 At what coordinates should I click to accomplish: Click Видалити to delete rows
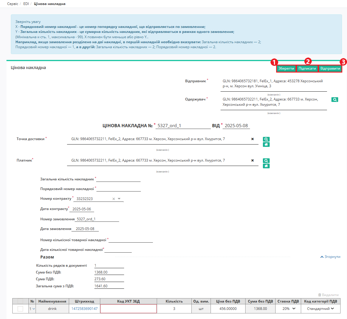tap(328, 295)
